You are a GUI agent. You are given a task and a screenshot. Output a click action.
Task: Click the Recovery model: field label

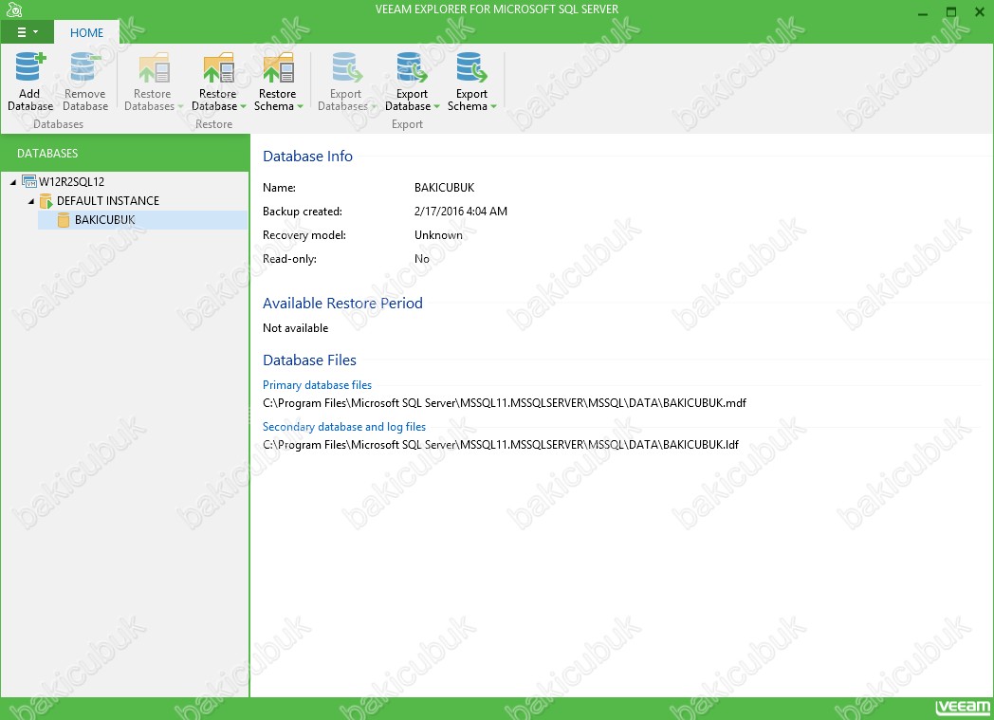point(304,235)
